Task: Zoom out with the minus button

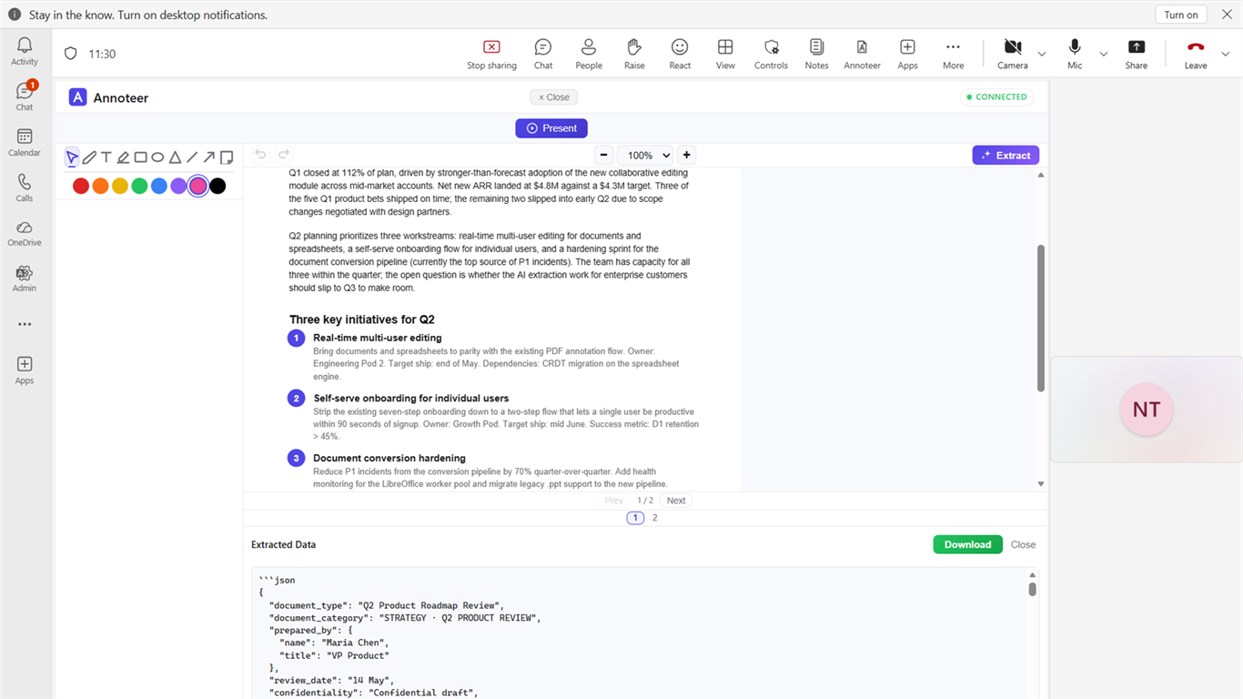Action: (x=603, y=155)
